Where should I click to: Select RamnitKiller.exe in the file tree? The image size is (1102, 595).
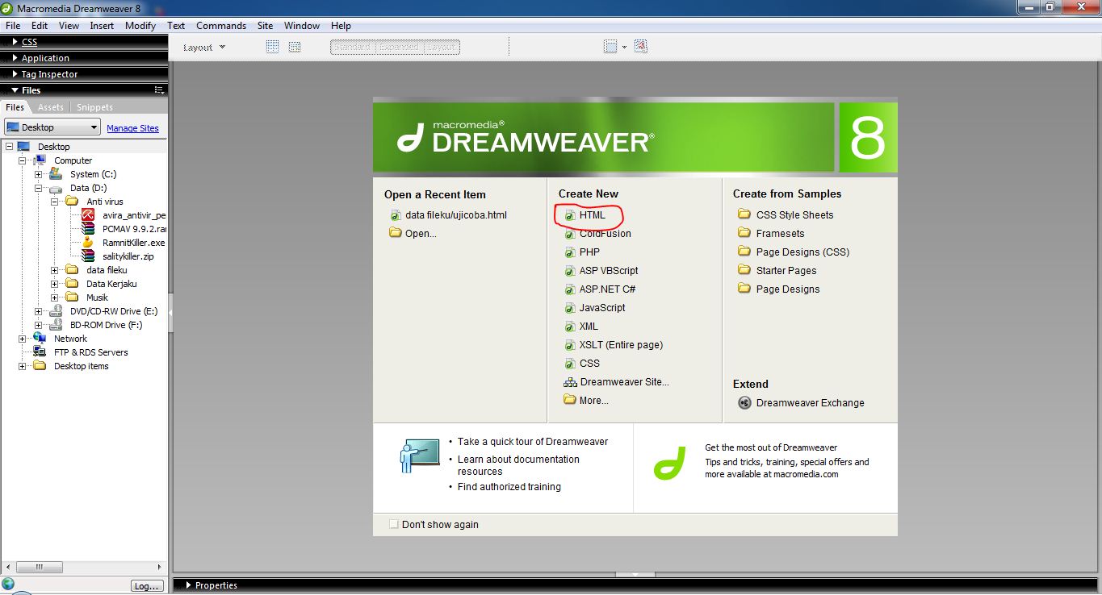tap(124, 243)
